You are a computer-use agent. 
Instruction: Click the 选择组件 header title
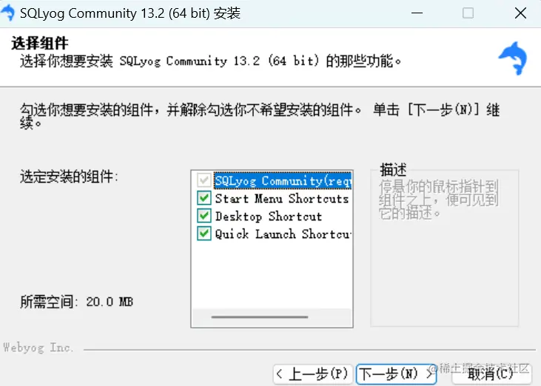point(40,44)
